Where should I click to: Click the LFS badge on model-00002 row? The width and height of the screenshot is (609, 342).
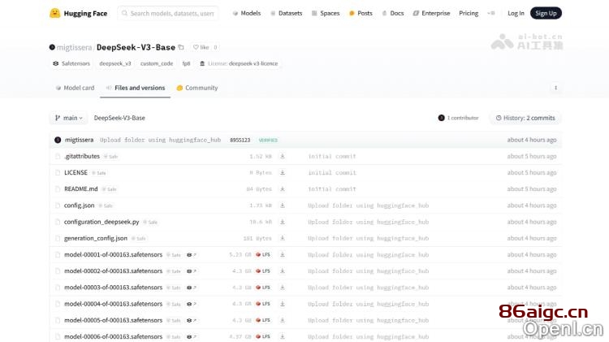pyautogui.click(x=263, y=271)
